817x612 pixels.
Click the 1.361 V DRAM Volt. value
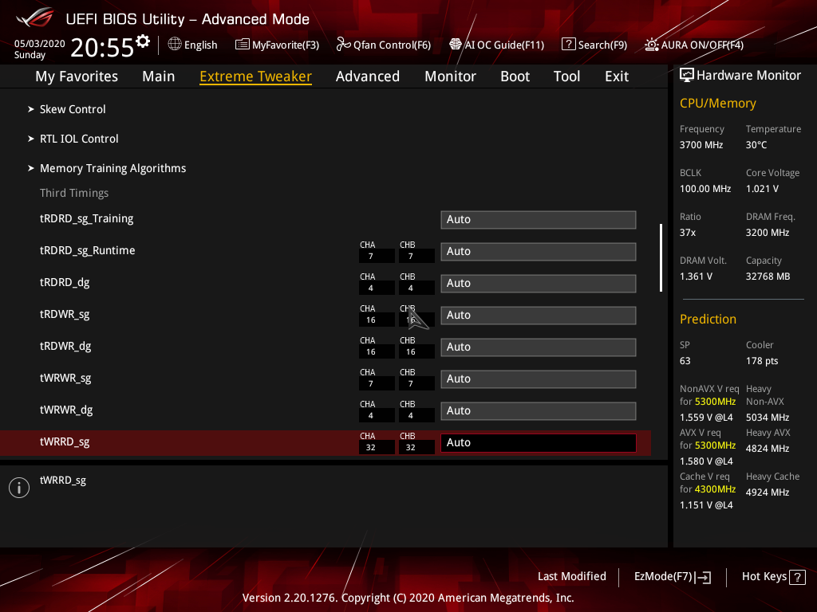696,277
